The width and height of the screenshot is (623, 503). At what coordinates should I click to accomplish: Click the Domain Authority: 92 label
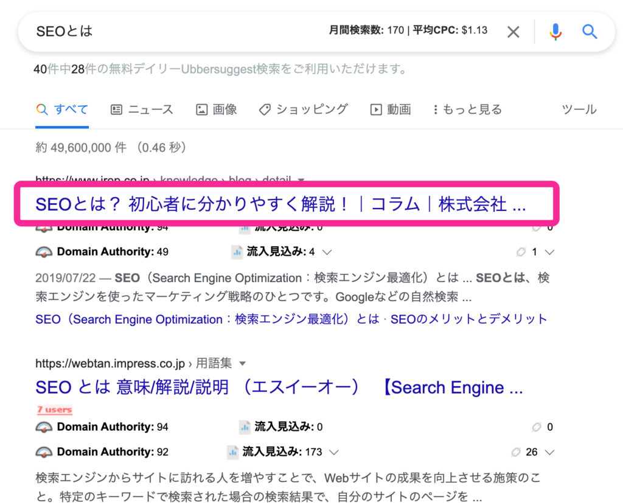tap(113, 452)
